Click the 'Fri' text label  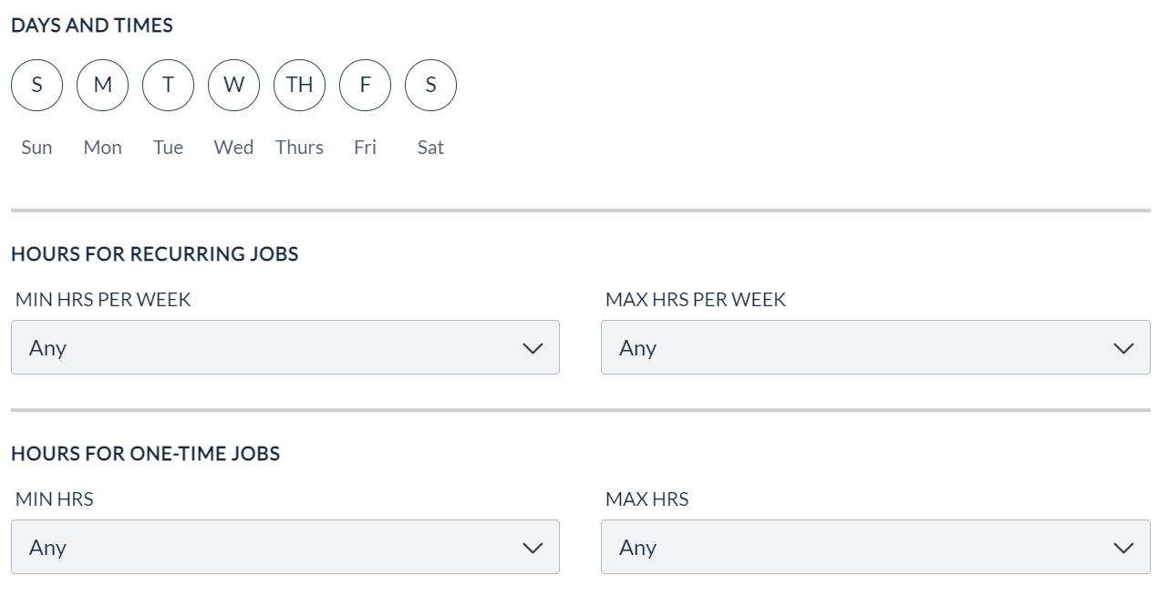click(x=365, y=148)
